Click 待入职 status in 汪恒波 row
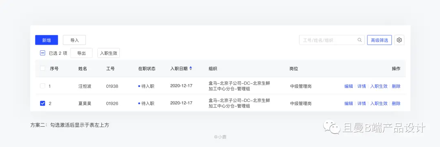The image size is (440, 147). pos(146,86)
